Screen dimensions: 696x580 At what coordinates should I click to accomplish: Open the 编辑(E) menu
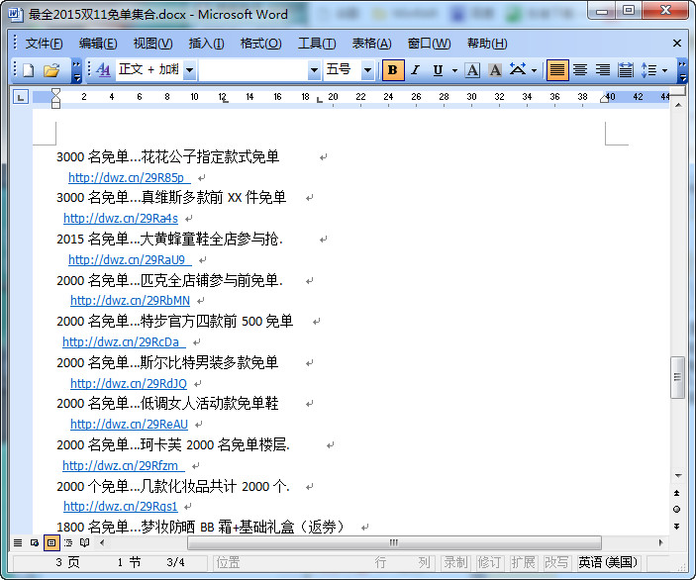click(x=98, y=44)
